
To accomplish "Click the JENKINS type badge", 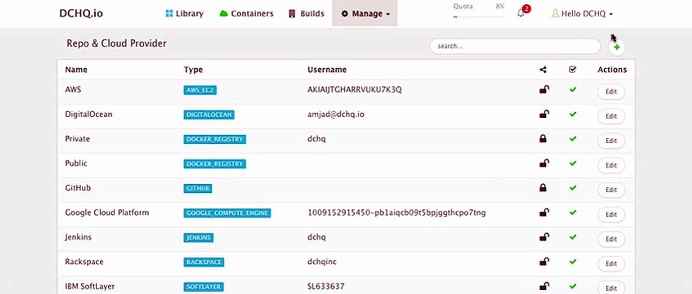I will [x=199, y=237].
